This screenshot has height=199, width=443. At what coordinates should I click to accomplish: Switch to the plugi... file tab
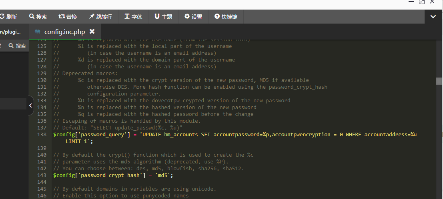click(11, 32)
